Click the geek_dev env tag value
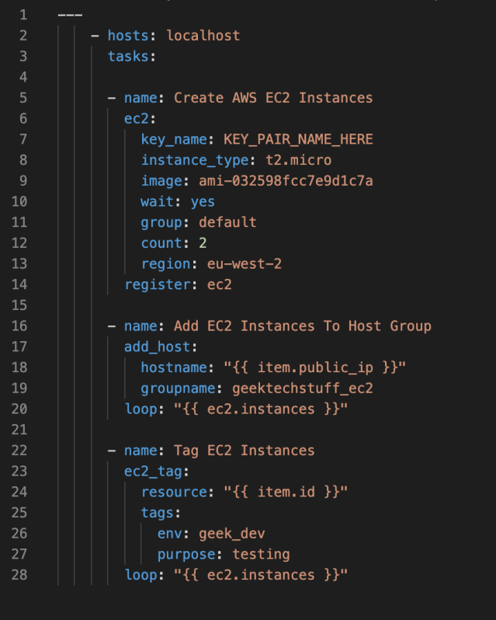This screenshot has width=496, height=620. coord(232,534)
